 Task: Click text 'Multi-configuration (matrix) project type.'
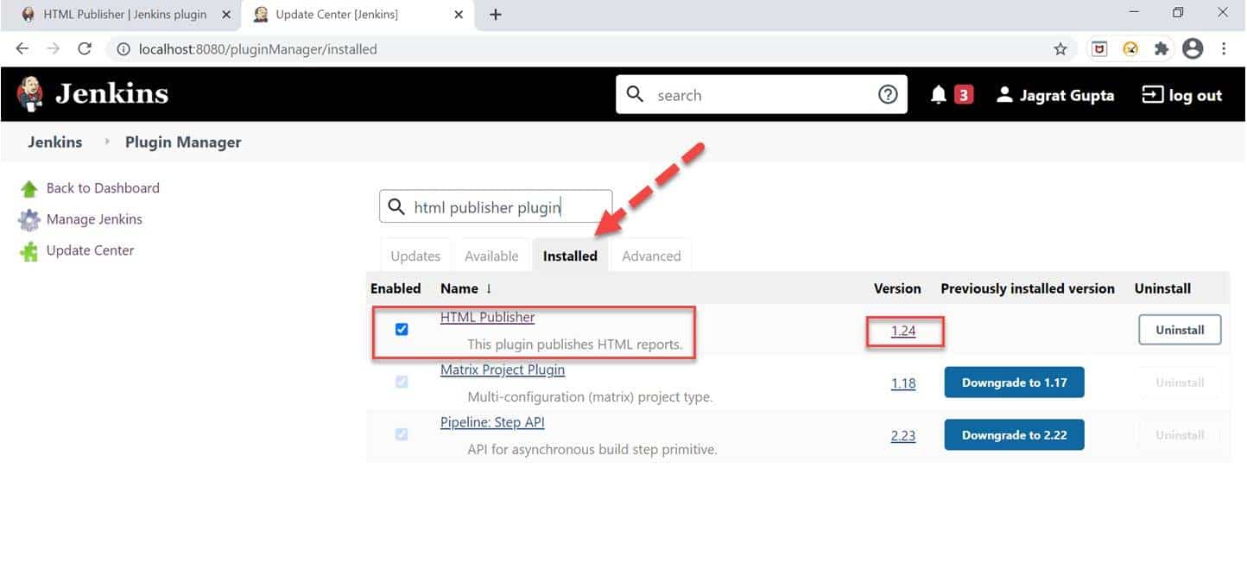[590, 397]
